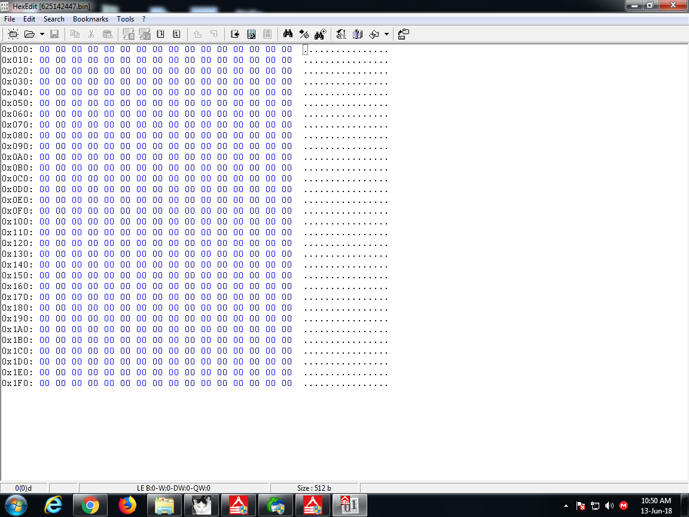The width and height of the screenshot is (689, 517).
Task: Click the book-columns toolbar icon
Action: [358, 34]
